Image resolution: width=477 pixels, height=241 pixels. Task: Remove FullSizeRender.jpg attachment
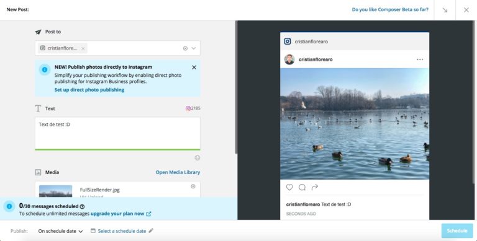pos(193,186)
